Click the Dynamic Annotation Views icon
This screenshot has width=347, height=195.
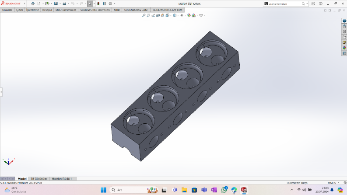[162, 15]
